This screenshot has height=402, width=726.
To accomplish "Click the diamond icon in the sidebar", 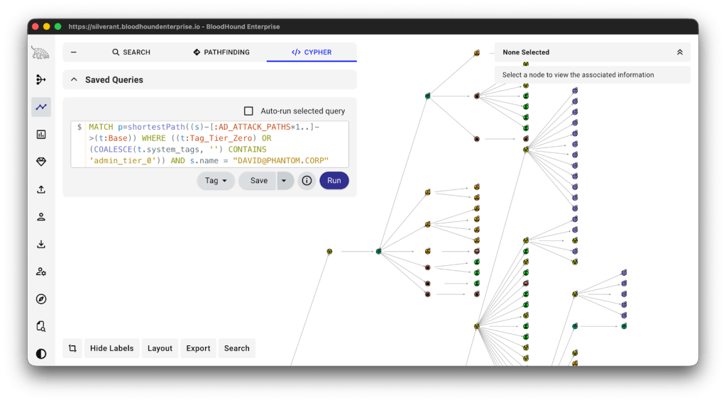I will [41, 162].
